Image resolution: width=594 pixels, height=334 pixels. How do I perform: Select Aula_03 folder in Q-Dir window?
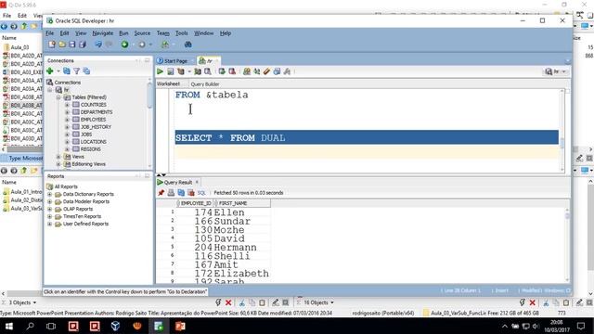click(19, 47)
